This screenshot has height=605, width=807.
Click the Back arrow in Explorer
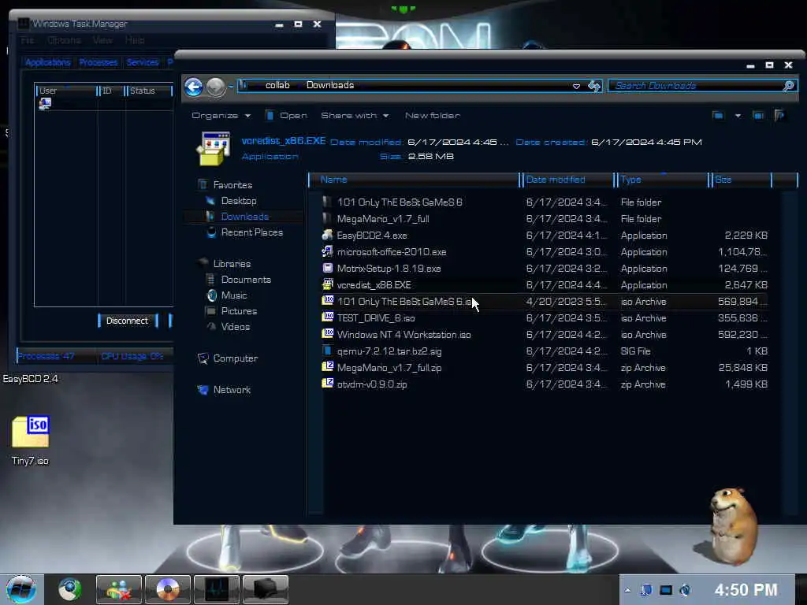(x=194, y=87)
